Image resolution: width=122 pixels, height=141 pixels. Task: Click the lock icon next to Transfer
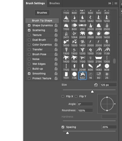(56, 49)
